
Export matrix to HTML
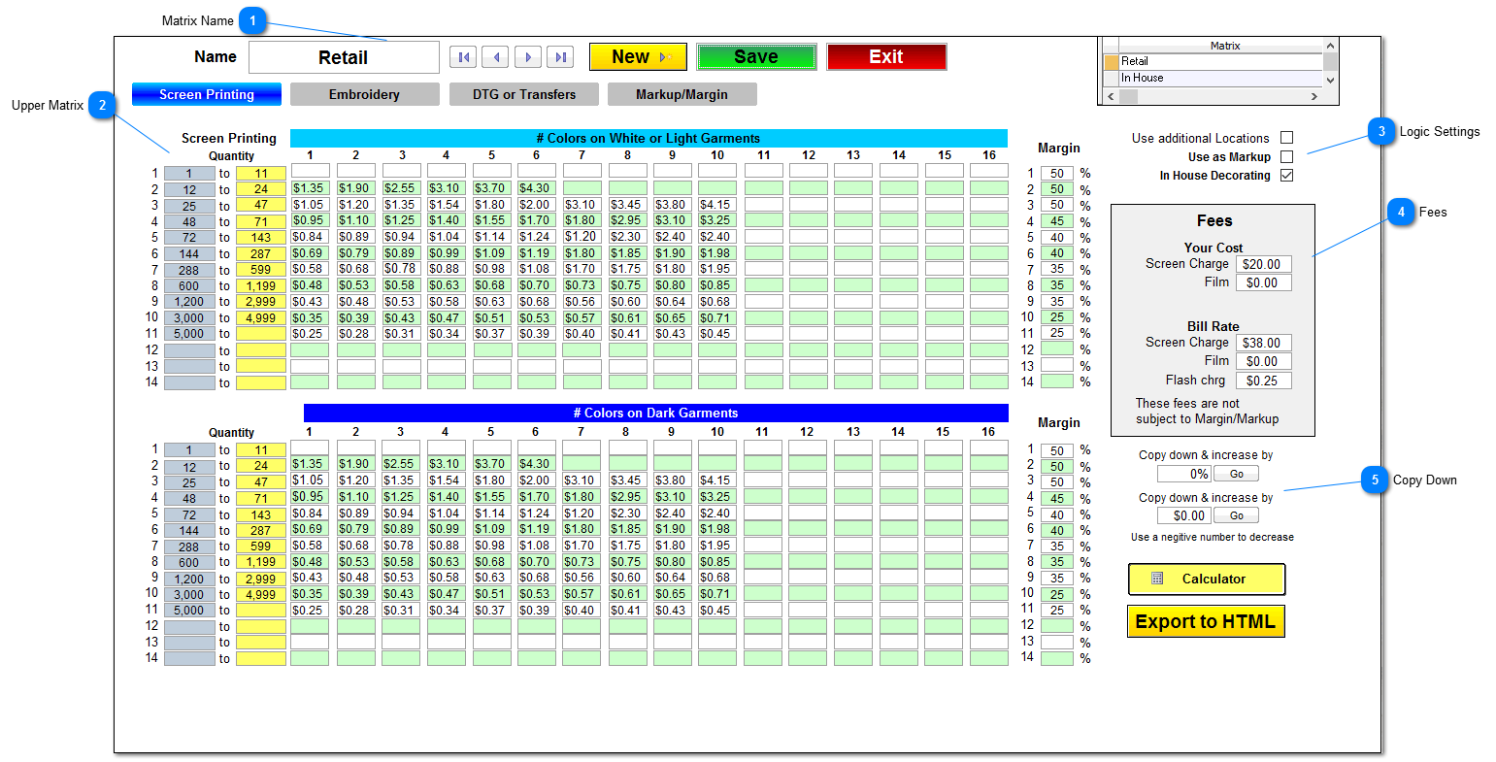[x=1206, y=620]
